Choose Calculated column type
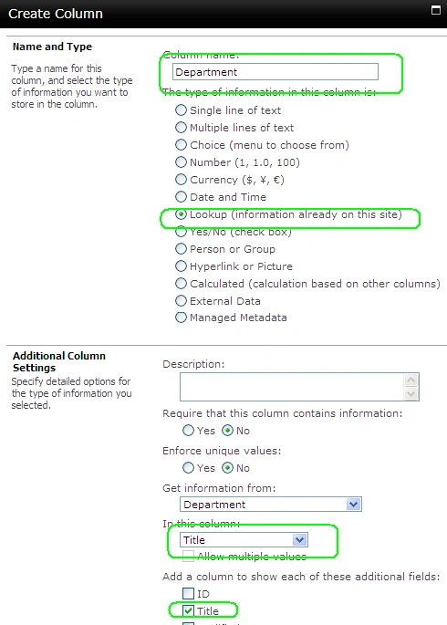 click(181, 284)
